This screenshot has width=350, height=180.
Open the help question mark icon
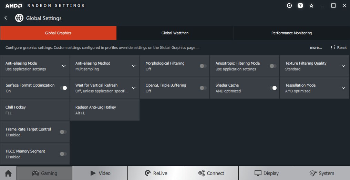[x=300, y=5]
